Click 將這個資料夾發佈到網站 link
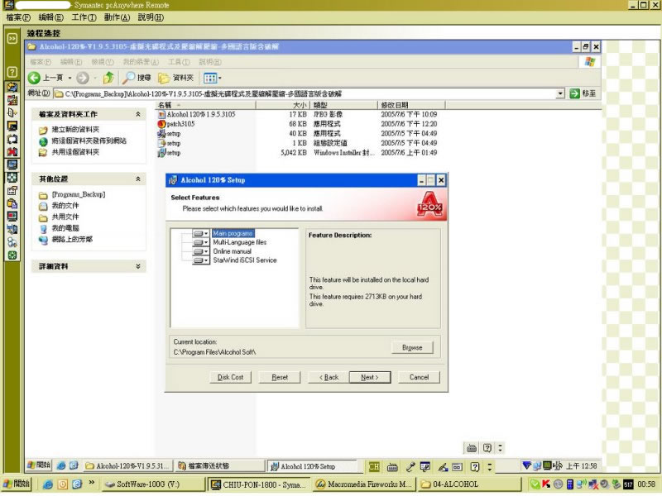This screenshot has height=496, width=662. 89,141
